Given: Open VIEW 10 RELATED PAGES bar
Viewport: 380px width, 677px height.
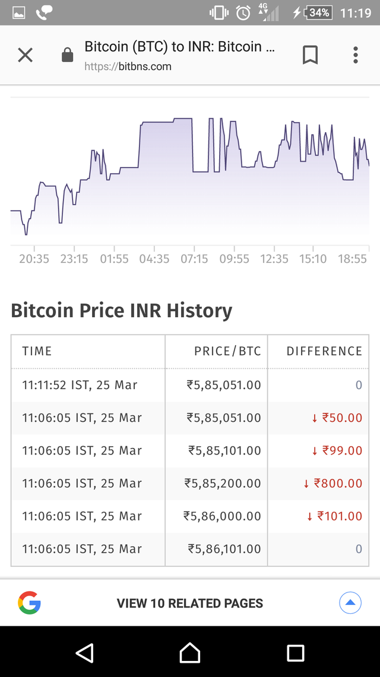Looking at the screenshot, I should (x=190, y=603).
